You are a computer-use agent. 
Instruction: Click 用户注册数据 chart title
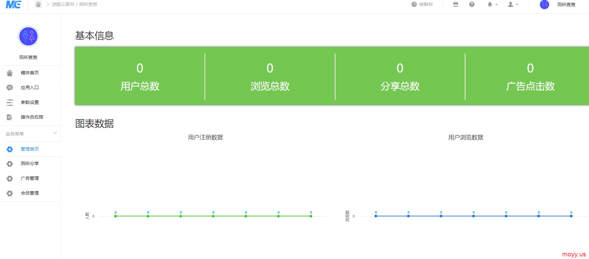point(205,137)
